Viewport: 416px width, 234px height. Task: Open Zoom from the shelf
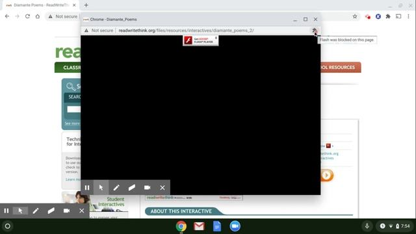[235, 226]
